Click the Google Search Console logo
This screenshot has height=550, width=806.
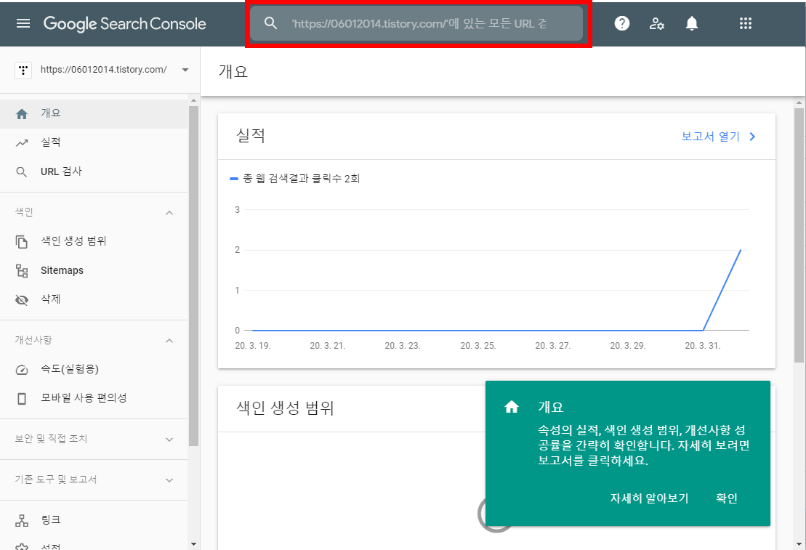(x=124, y=24)
